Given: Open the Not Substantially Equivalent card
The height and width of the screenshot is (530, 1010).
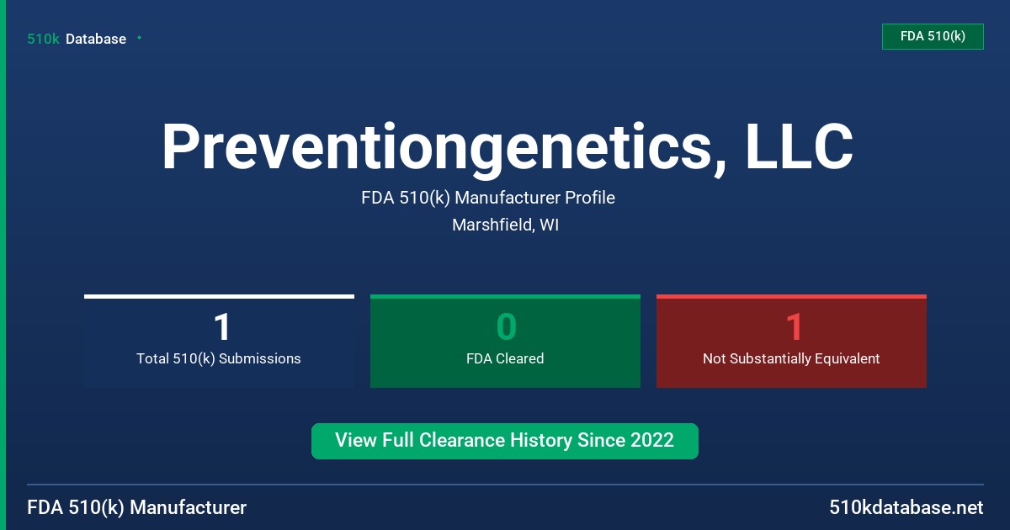Looking at the screenshot, I should [791, 341].
